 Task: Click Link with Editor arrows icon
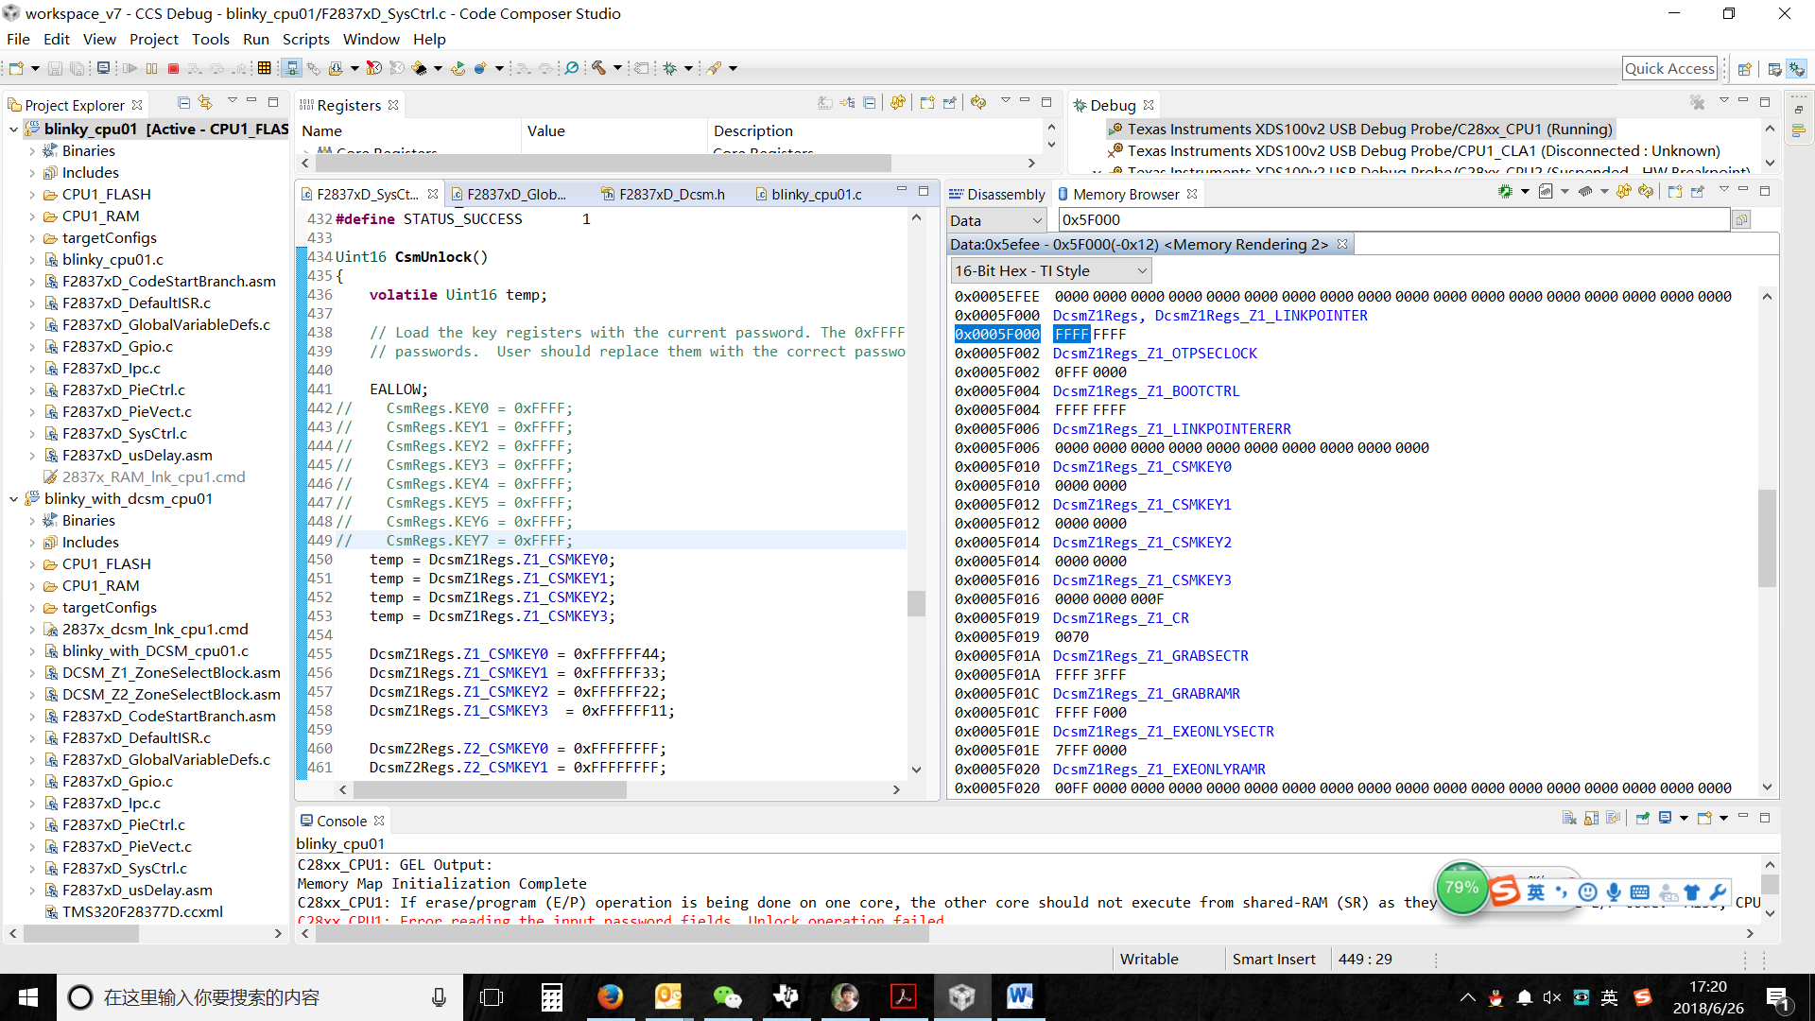pyautogui.click(x=205, y=103)
